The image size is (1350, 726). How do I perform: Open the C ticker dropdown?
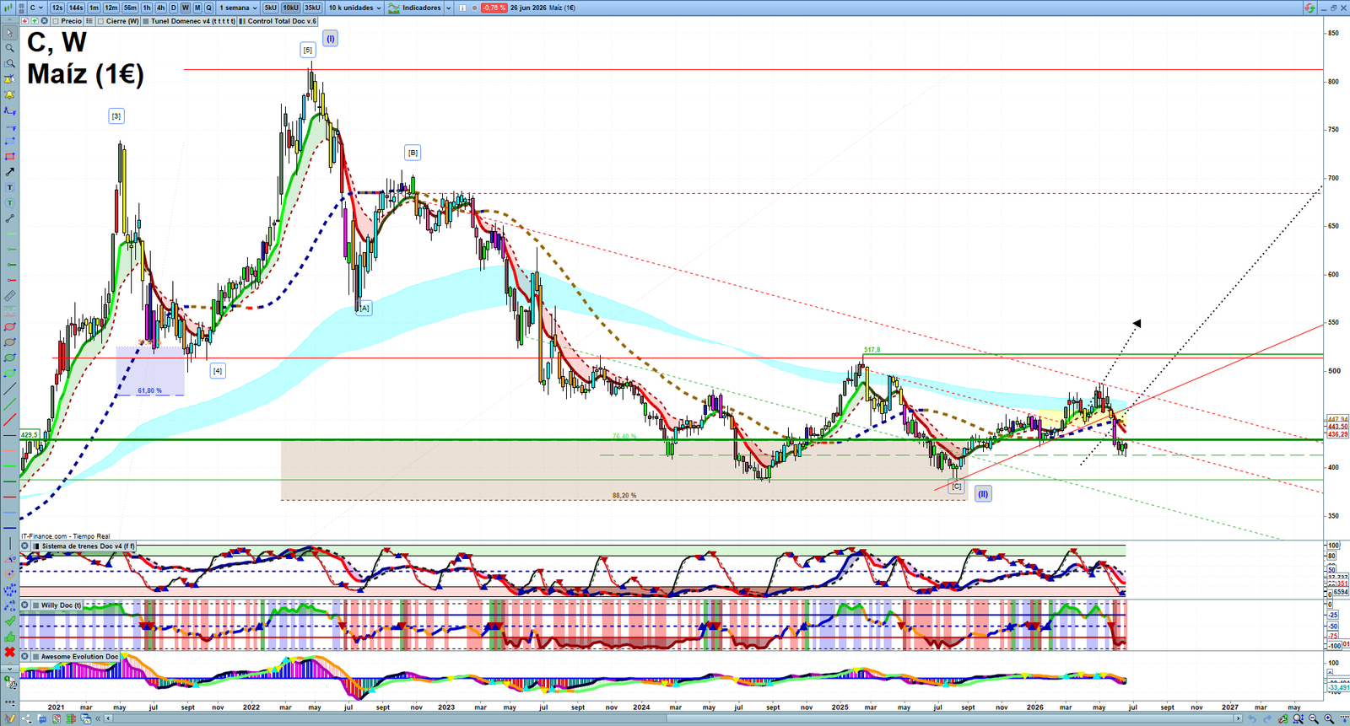[x=37, y=8]
